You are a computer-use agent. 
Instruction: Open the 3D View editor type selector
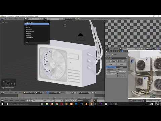click(x=2, y=93)
